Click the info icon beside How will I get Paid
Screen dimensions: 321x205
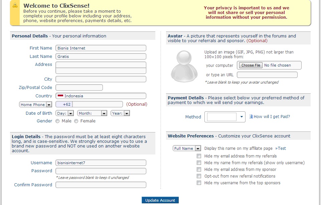tap(251, 116)
